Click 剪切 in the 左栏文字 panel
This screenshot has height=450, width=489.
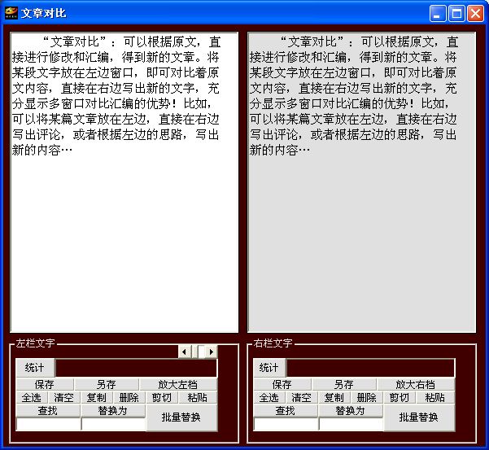(x=162, y=397)
